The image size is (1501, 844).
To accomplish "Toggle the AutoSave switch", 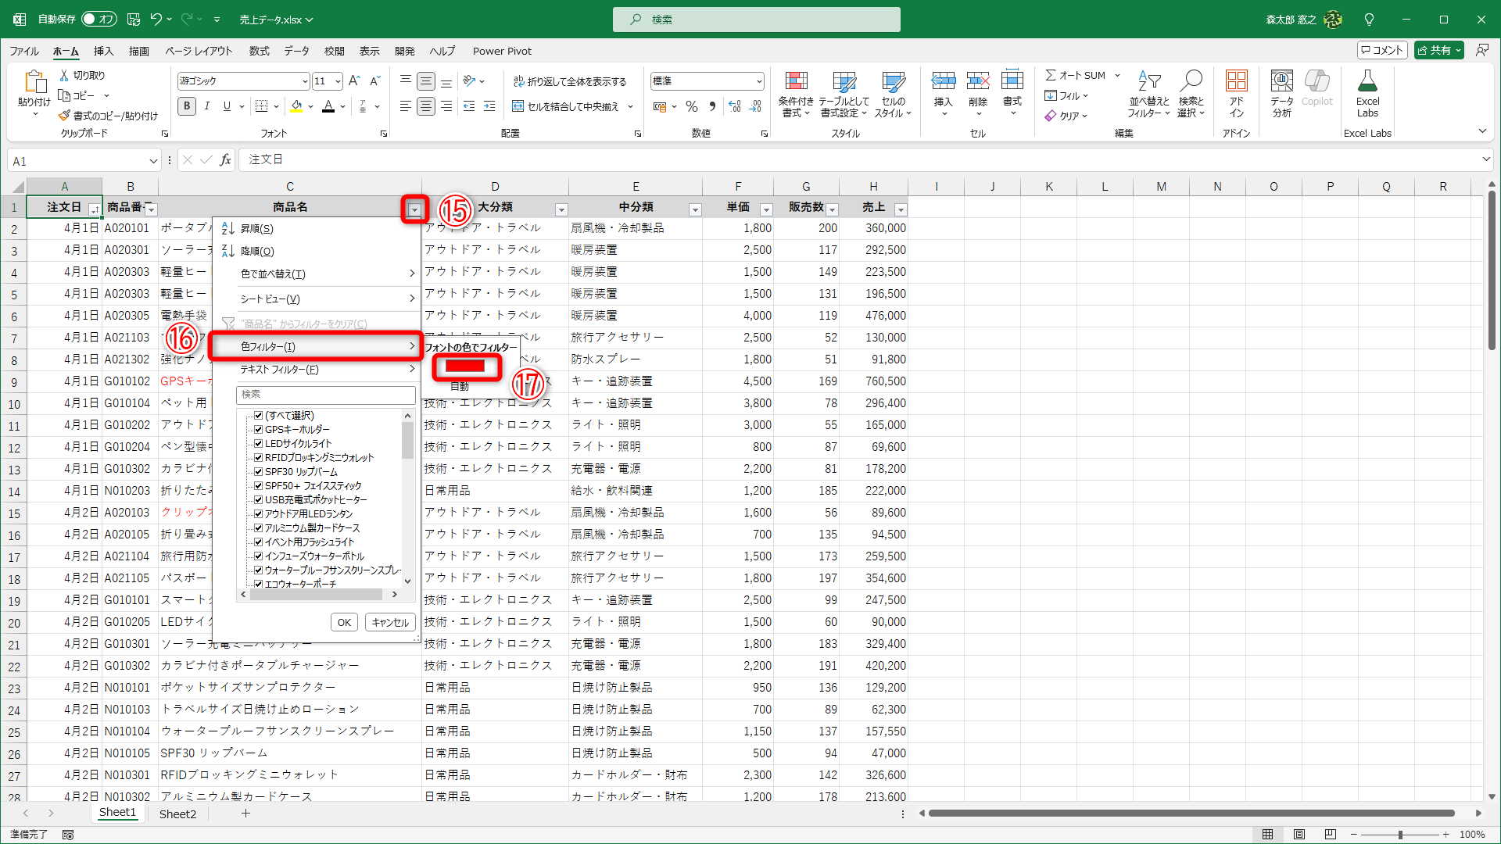I will pos(99,19).
